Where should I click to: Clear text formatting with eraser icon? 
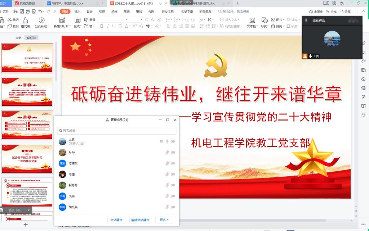point(159,20)
